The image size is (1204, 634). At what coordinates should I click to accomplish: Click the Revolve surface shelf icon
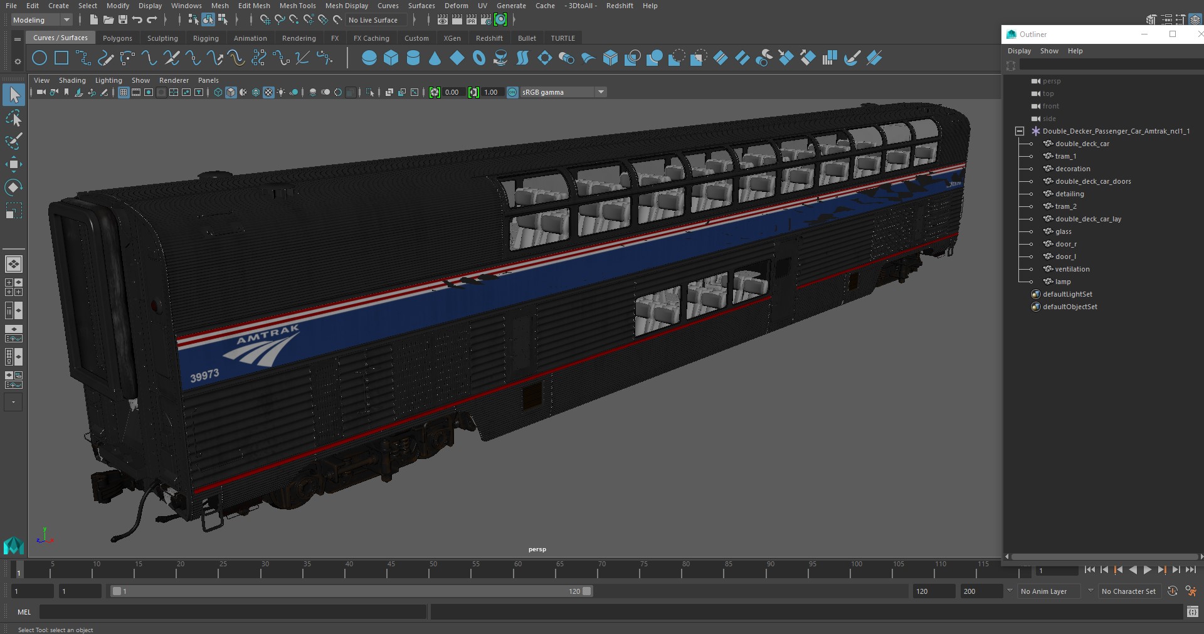click(501, 58)
